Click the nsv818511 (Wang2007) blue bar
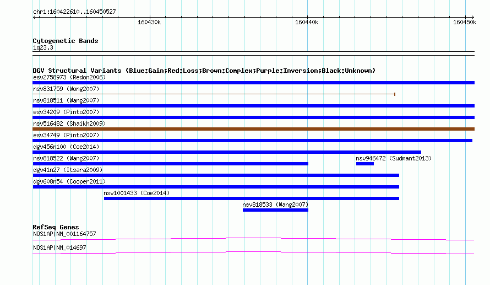The image size is (490, 285). pyautogui.click(x=253, y=106)
